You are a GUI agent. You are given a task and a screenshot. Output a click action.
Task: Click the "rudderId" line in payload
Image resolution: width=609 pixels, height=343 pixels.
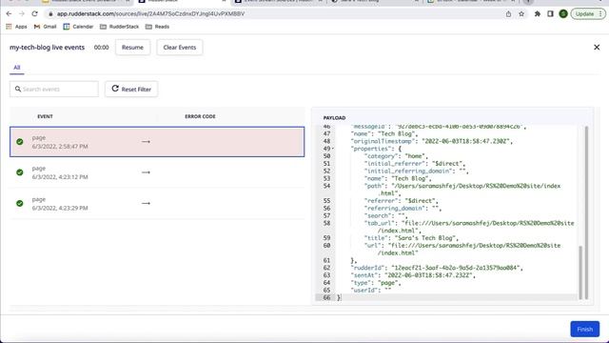click(x=437, y=268)
